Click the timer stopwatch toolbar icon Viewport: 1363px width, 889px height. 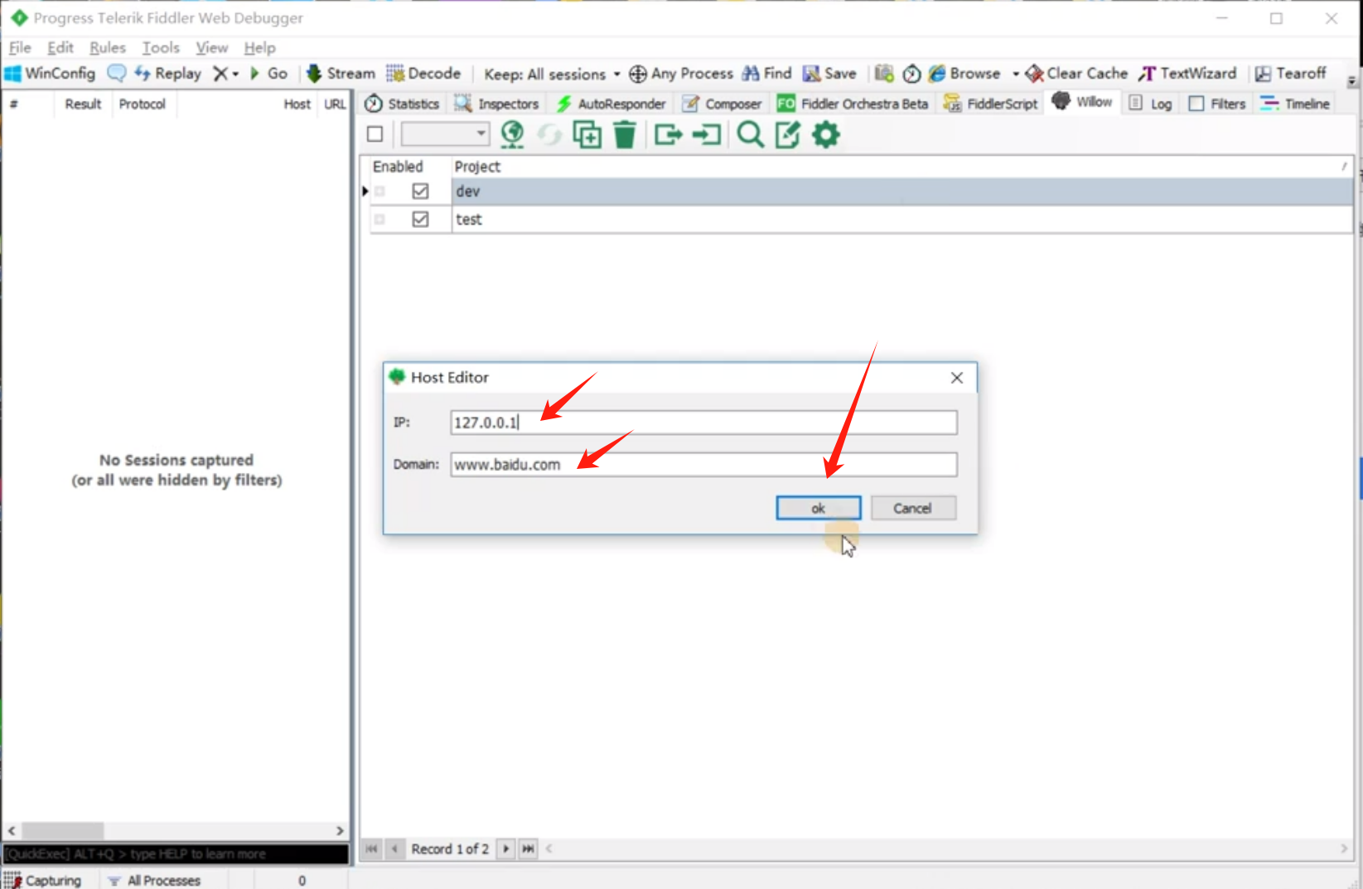(911, 74)
